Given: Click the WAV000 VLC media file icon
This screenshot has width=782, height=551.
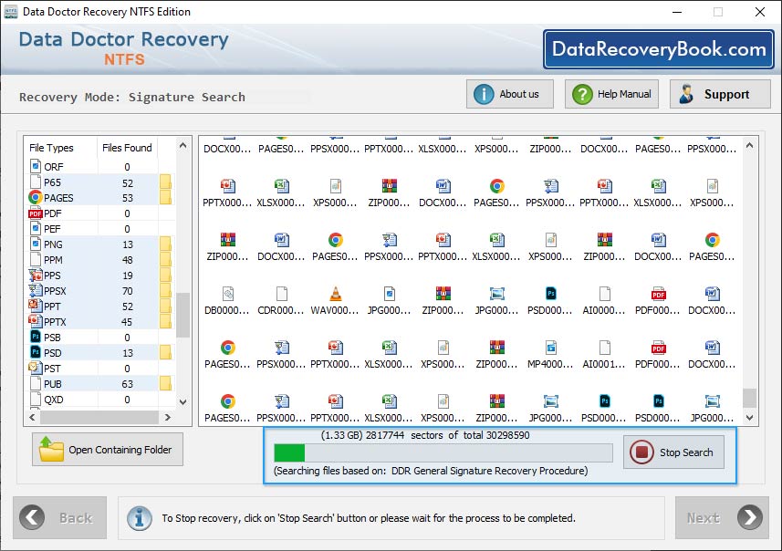Looking at the screenshot, I should [334, 294].
